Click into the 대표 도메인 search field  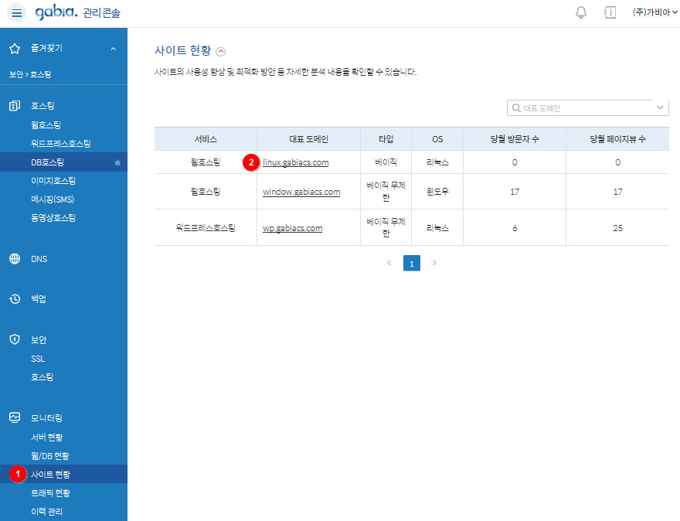(587, 107)
